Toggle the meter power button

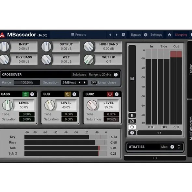coord(132,127)
